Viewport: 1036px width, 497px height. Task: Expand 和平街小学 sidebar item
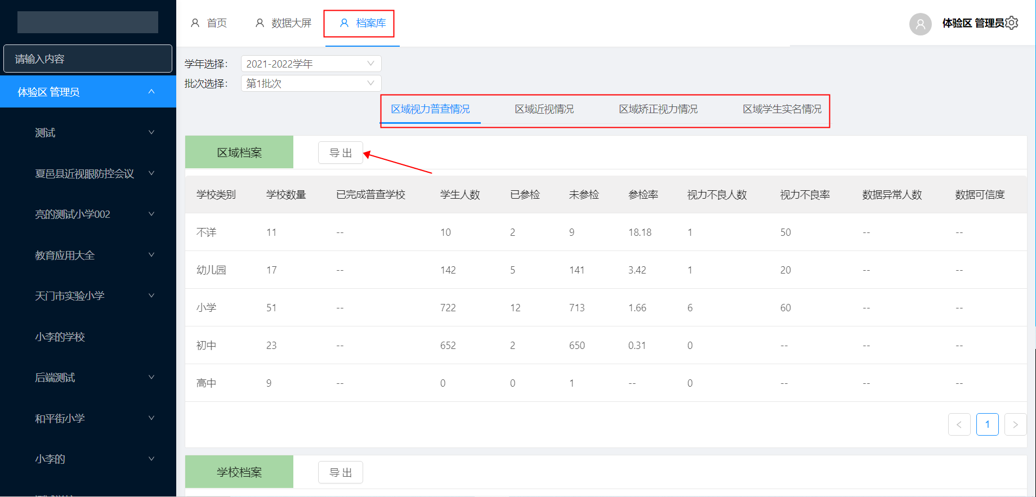88,418
